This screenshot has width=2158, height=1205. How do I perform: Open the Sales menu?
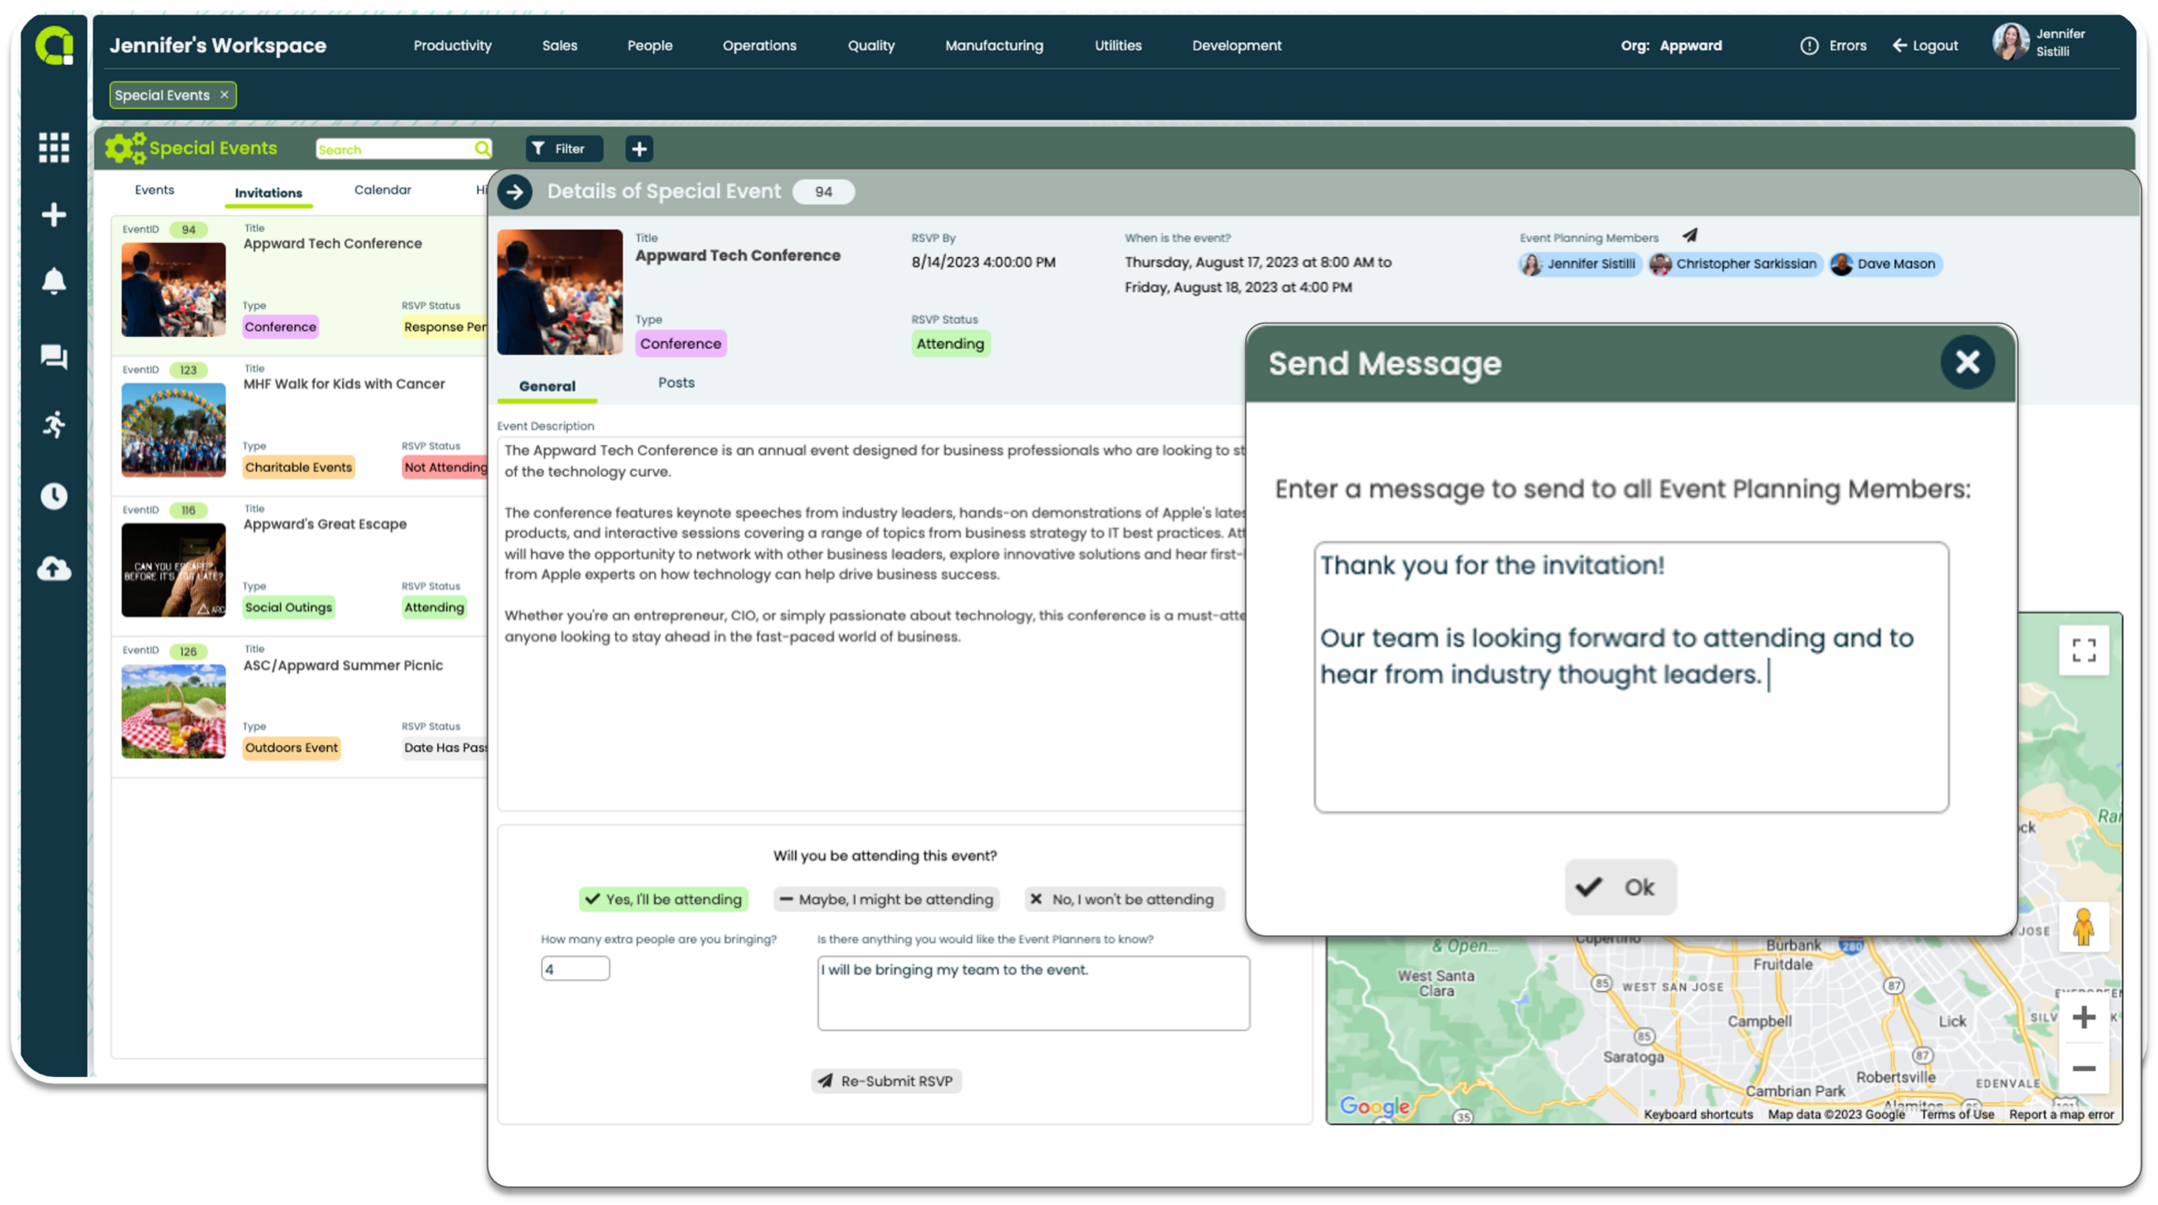pyautogui.click(x=560, y=46)
